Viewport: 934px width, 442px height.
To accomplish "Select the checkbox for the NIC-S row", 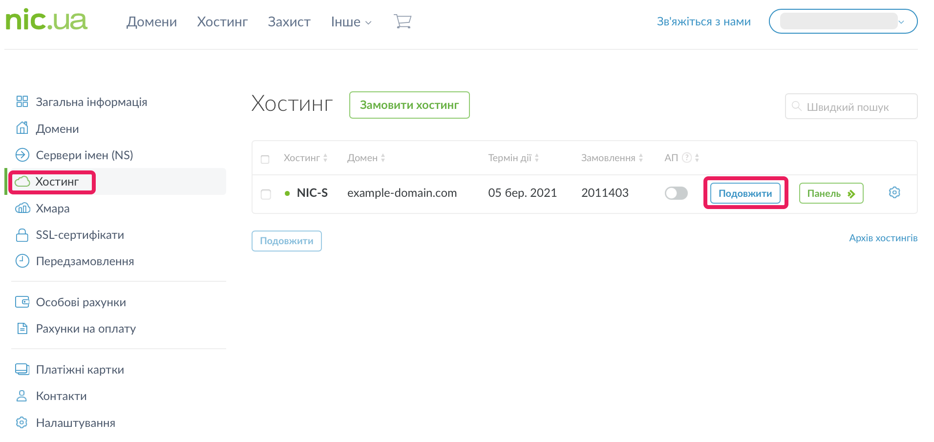I will click(266, 194).
